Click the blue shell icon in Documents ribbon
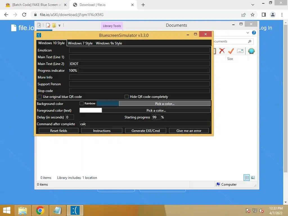Image resolution: width=288 pixels, height=216 pixels. tap(251, 51)
